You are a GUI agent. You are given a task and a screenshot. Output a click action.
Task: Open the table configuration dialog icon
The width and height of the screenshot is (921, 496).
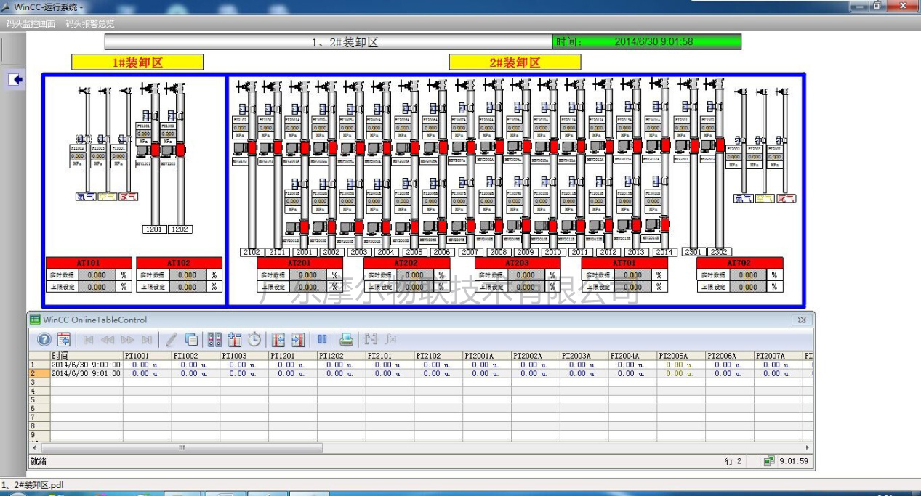click(x=63, y=339)
